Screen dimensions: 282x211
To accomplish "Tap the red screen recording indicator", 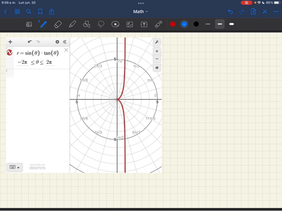I will 246,3.
